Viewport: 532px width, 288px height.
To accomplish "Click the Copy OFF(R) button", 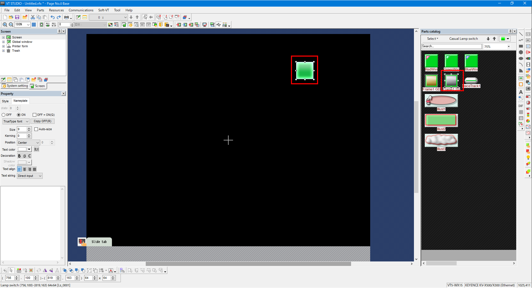I will (42, 121).
